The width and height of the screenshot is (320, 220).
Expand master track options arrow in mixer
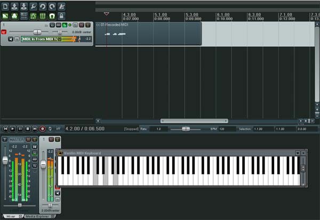(x=5, y=140)
